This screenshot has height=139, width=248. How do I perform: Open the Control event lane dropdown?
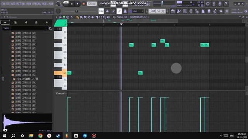61,93
